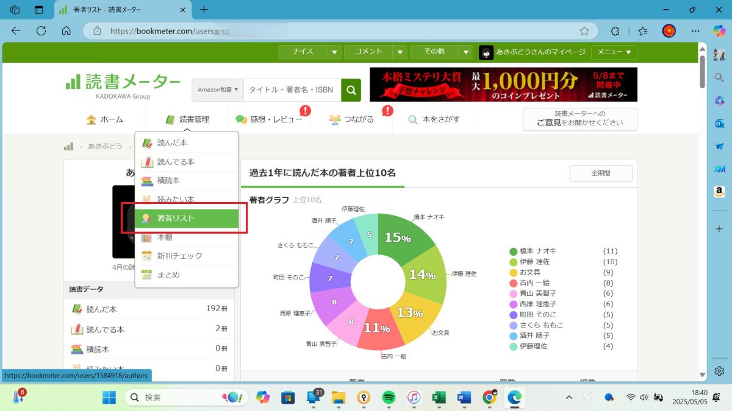This screenshot has width=732, height=411.
Task: Expand the ナイス dropdown arrow
Action: coord(334,52)
